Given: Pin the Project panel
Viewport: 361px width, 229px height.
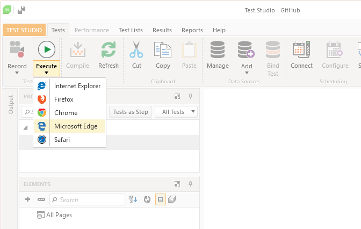Looking at the screenshot, I should click(190, 96).
